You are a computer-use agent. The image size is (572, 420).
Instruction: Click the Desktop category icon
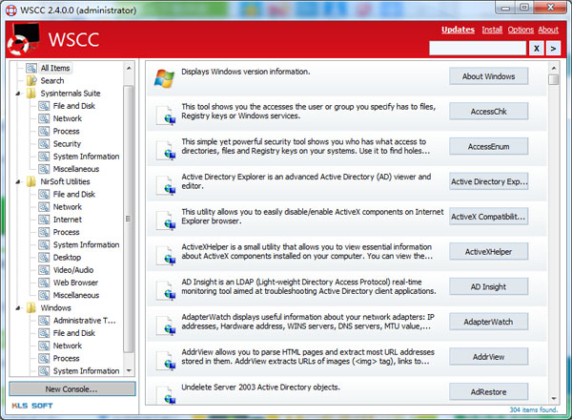(x=44, y=258)
